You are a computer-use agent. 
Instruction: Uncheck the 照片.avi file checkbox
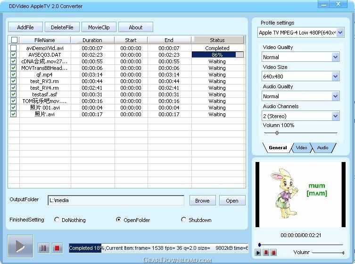pyautogui.click(x=13, y=114)
